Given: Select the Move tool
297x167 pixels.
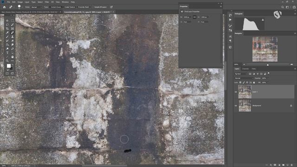Looking at the screenshot, I should [x=7, y=20].
